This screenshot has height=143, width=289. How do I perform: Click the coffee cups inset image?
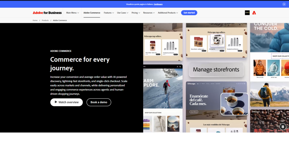(235, 104)
